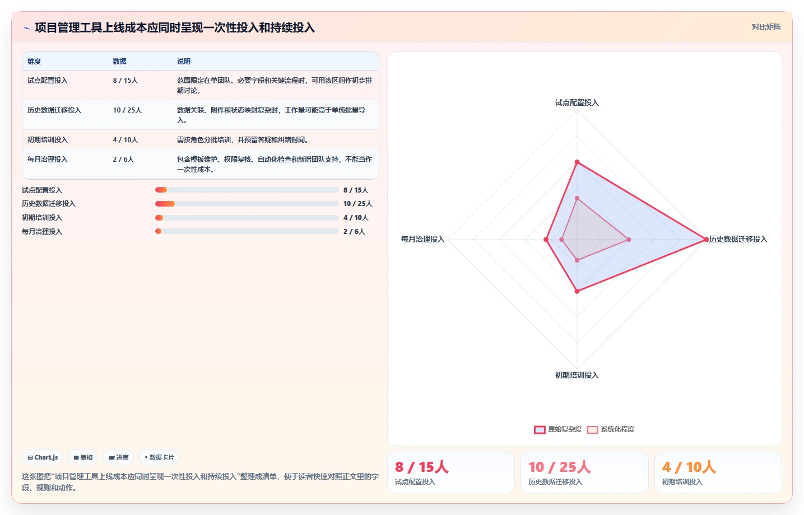Viewport: 804px width, 515px height.
Task: Open the 8 / 15人 试点配置投入 card
Action: coord(451,472)
